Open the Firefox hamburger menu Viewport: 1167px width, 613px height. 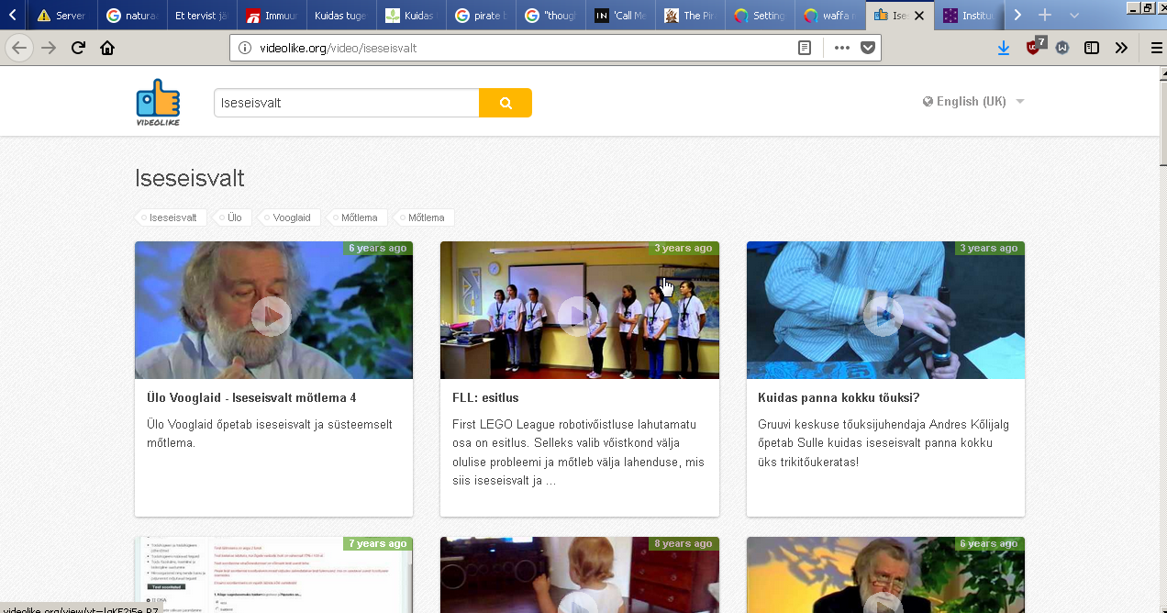(x=1156, y=48)
